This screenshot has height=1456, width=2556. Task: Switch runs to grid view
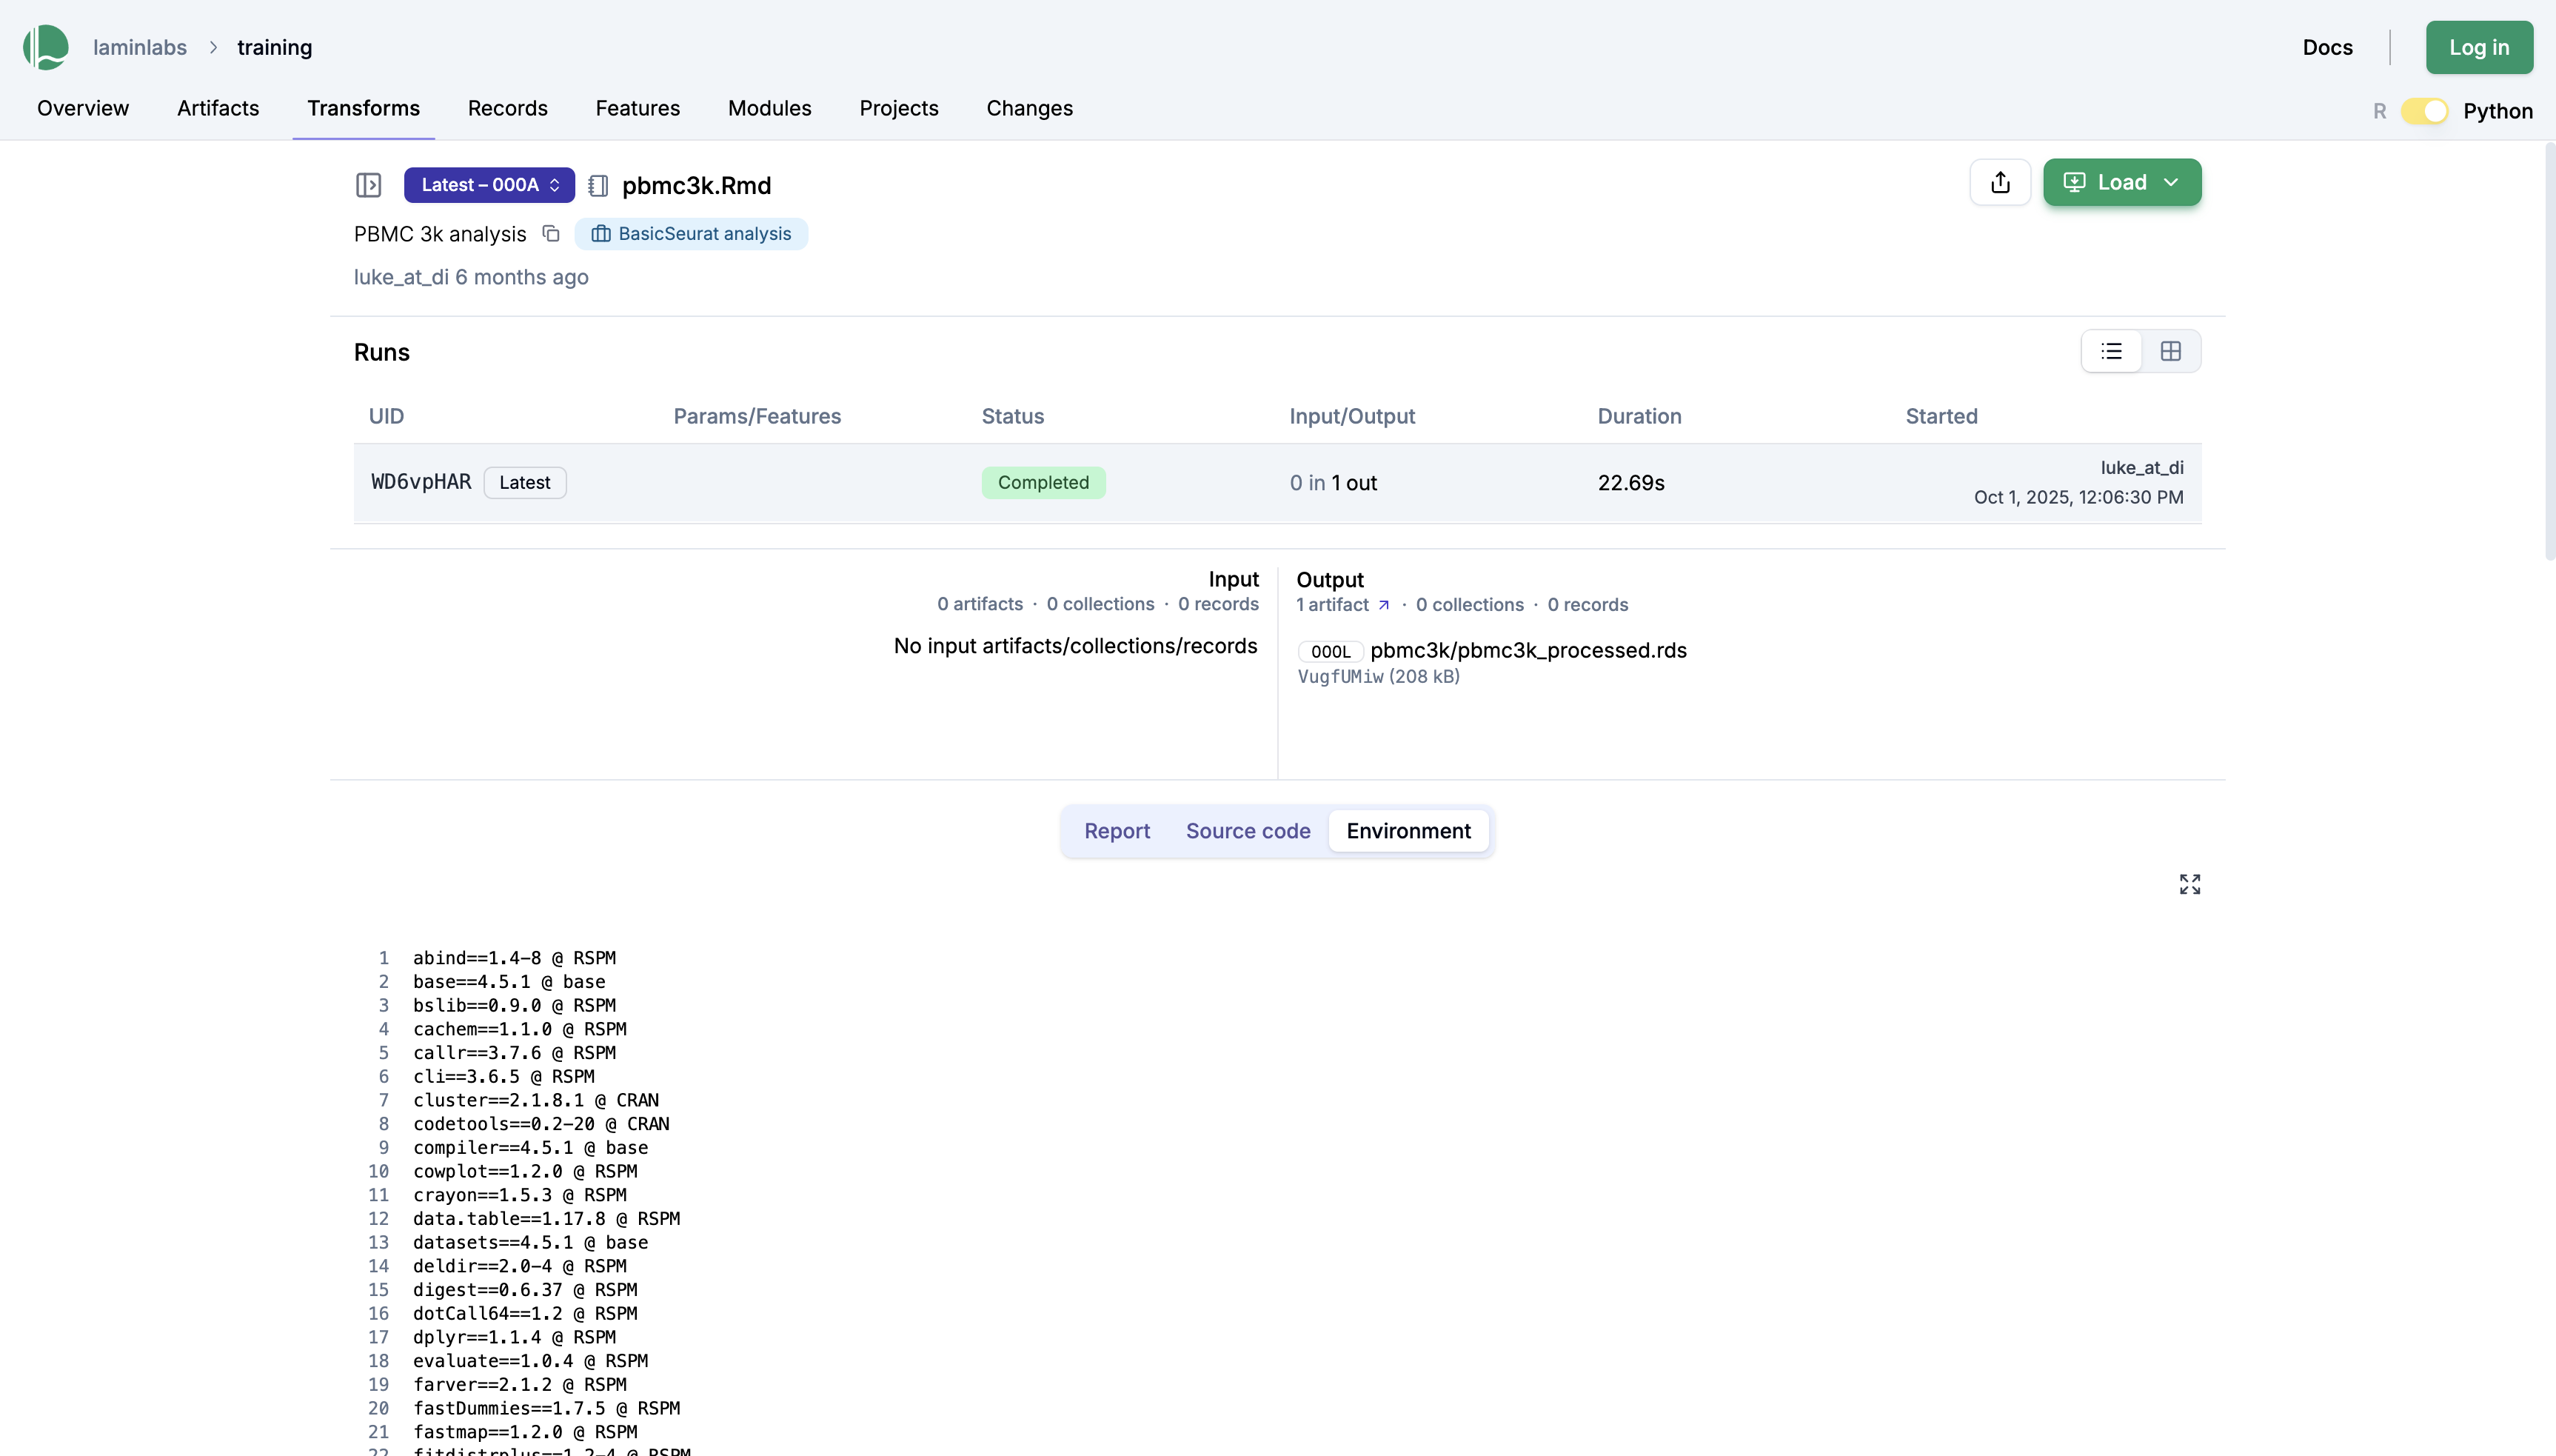2170,351
